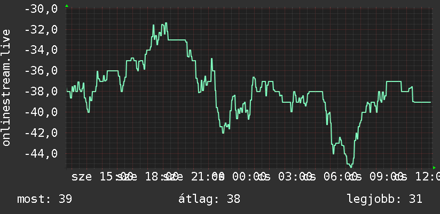Click the 21:00 time axis label

click(x=208, y=177)
